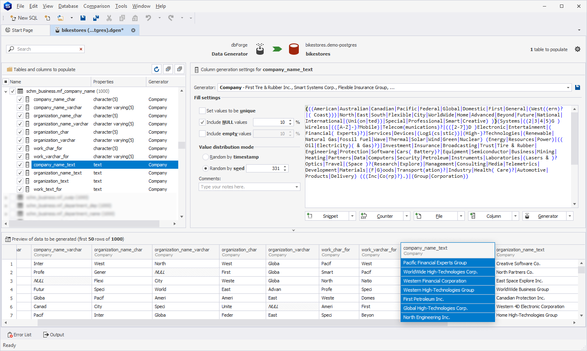Image resolution: width=587 pixels, height=351 pixels.
Task: Uncheck Include NULL values checkbox
Action: click(202, 122)
